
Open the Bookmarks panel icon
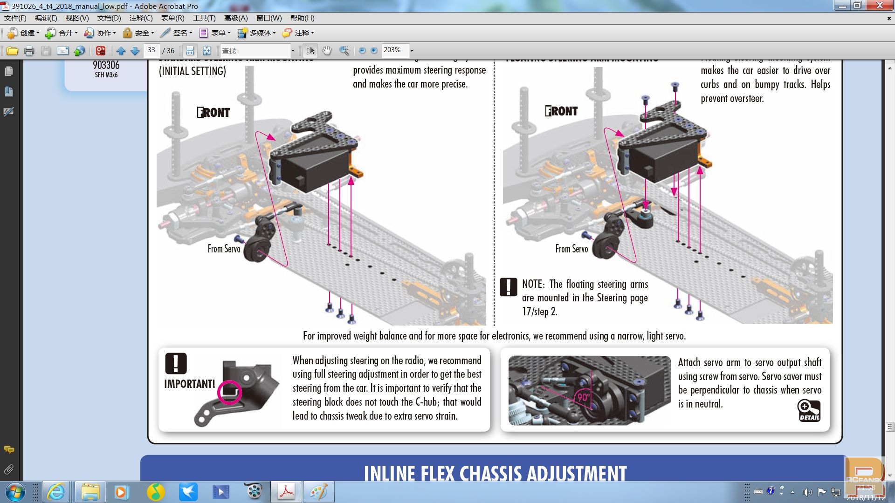tap(8, 91)
